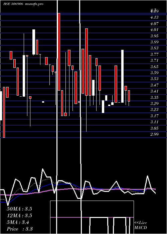
Task: Click the 3.77 price axis label
Action: click(x=154, y=54)
